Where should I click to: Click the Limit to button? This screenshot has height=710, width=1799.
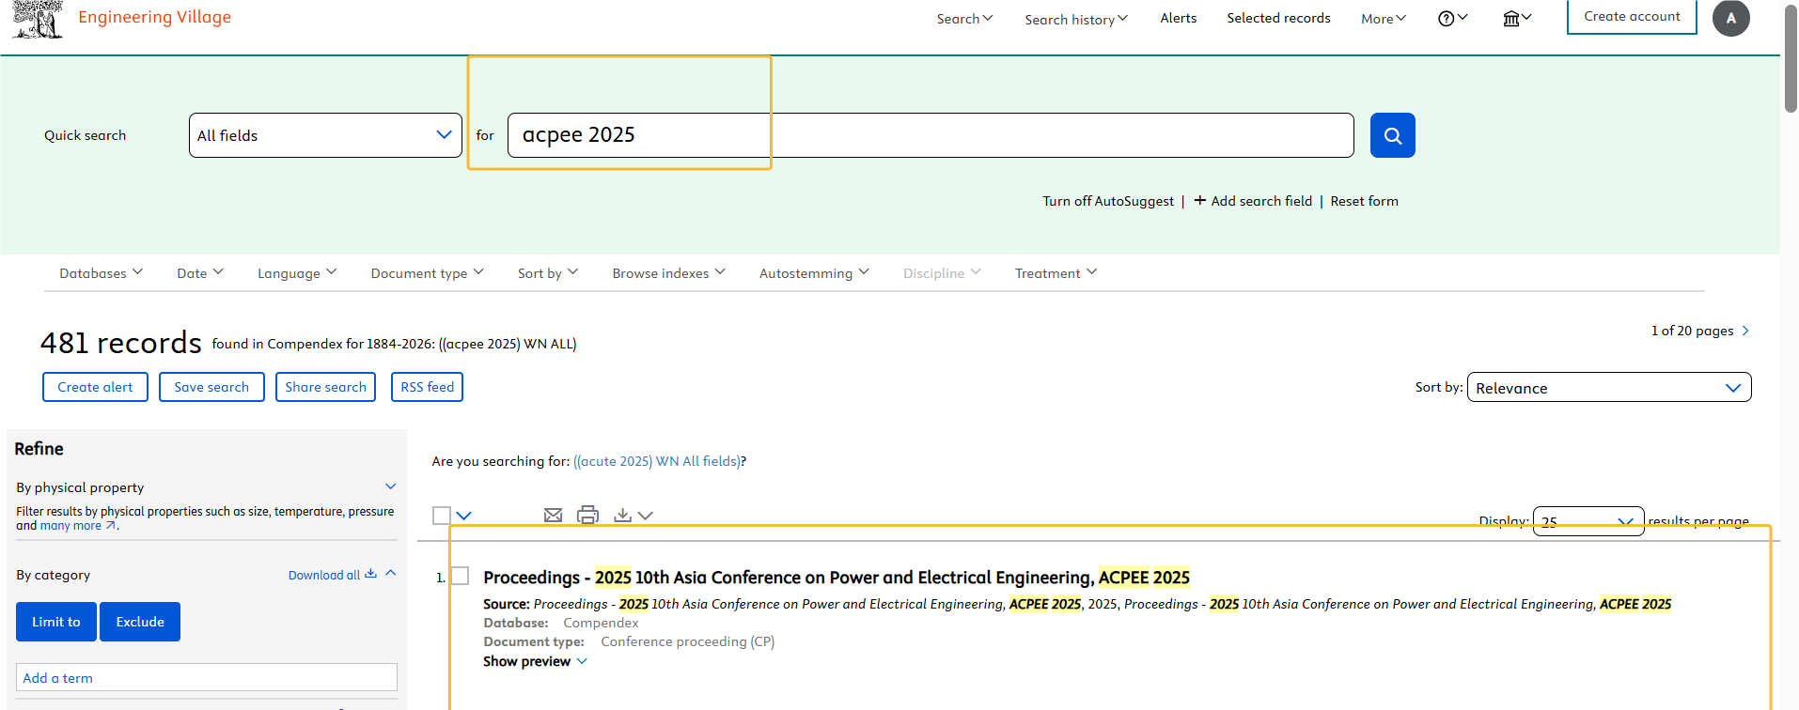point(56,622)
